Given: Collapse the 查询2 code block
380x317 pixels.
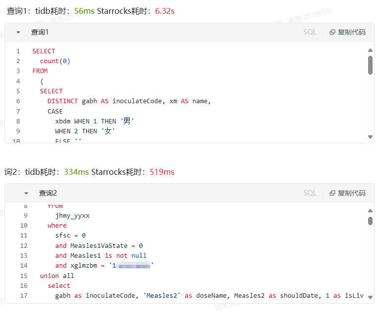Looking at the screenshot, I should [26, 193].
